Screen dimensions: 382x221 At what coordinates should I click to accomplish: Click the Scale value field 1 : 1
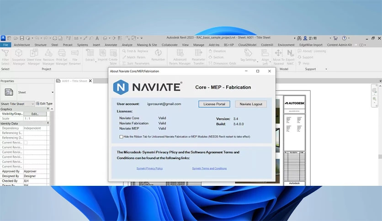click(35, 119)
